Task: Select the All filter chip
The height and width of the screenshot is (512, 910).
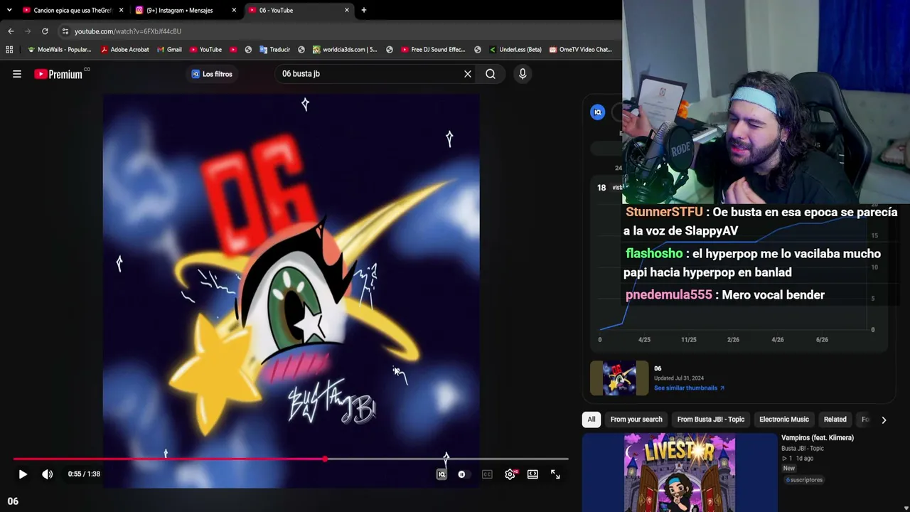Action: click(591, 420)
